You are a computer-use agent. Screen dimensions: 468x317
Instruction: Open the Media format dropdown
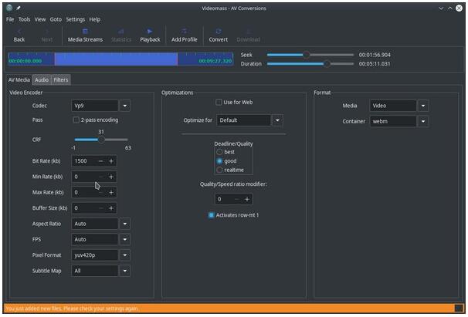[x=399, y=106]
